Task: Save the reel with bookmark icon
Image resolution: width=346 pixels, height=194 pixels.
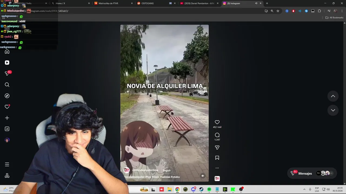Action: pyautogui.click(x=217, y=158)
